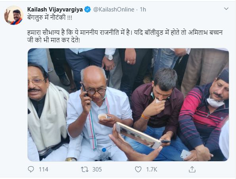236x179 pixels.
Task: Open the 1h timestamp link
Action: coord(143,10)
